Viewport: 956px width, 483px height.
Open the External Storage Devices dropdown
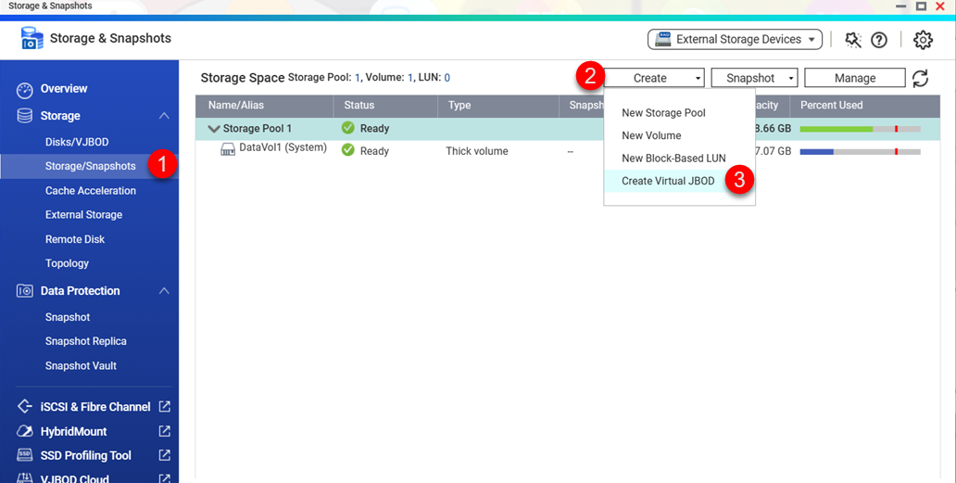pos(735,39)
